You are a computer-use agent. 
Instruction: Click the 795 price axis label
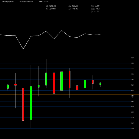coord(132,69)
